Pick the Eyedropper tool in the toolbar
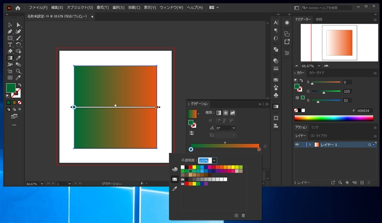 pyautogui.click(x=19, y=58)
